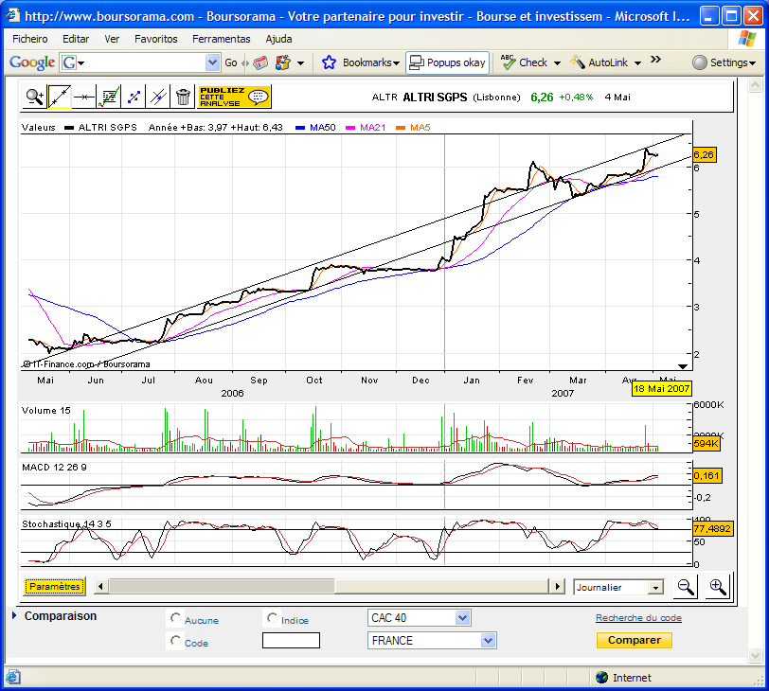Click the Windows flag logo throbber

(746, 39)
